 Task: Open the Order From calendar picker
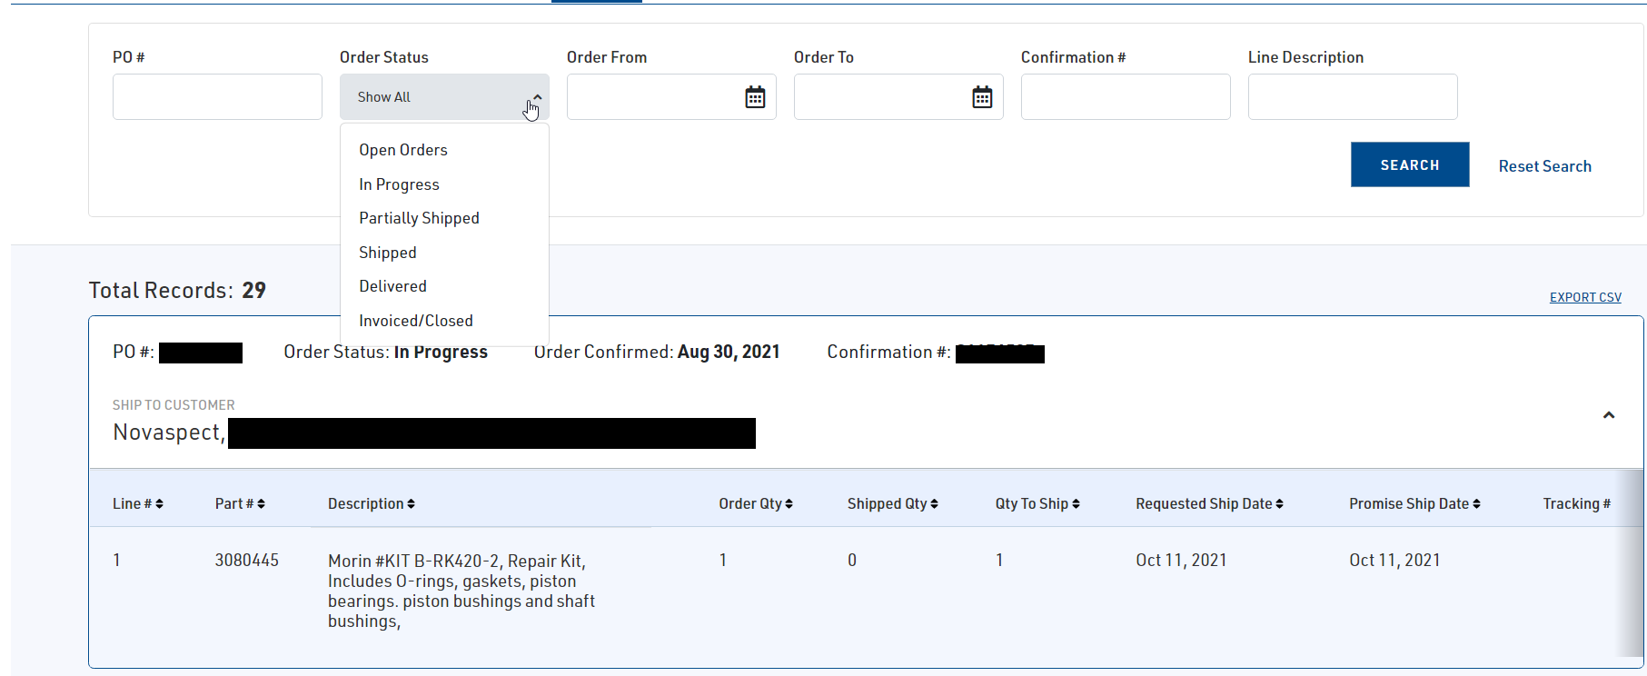(755, 97)
